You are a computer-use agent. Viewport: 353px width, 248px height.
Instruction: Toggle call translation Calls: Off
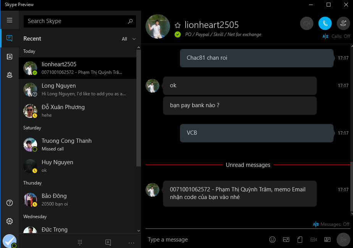336,36
